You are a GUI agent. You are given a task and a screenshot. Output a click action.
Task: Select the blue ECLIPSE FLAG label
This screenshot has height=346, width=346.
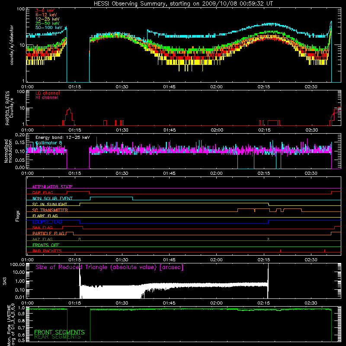click(47, 222)
